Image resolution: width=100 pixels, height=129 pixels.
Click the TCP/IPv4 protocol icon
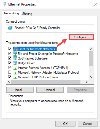point(15,68)
